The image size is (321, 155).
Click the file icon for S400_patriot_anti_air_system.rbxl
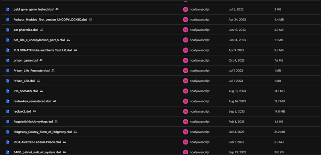(8, 152)
